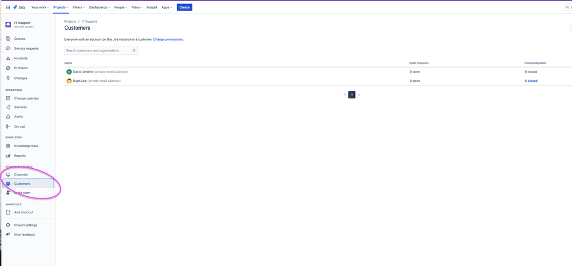Click the Problems icon in sidebar
Viewport: 572px width, 266px height.
pyautogui.click(x=8, y=68)
